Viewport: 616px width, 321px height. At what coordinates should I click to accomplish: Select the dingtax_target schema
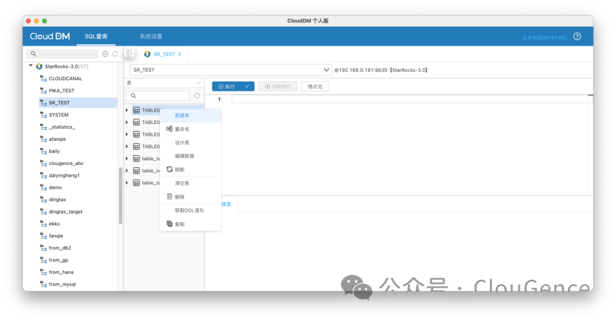click(65, 212)
